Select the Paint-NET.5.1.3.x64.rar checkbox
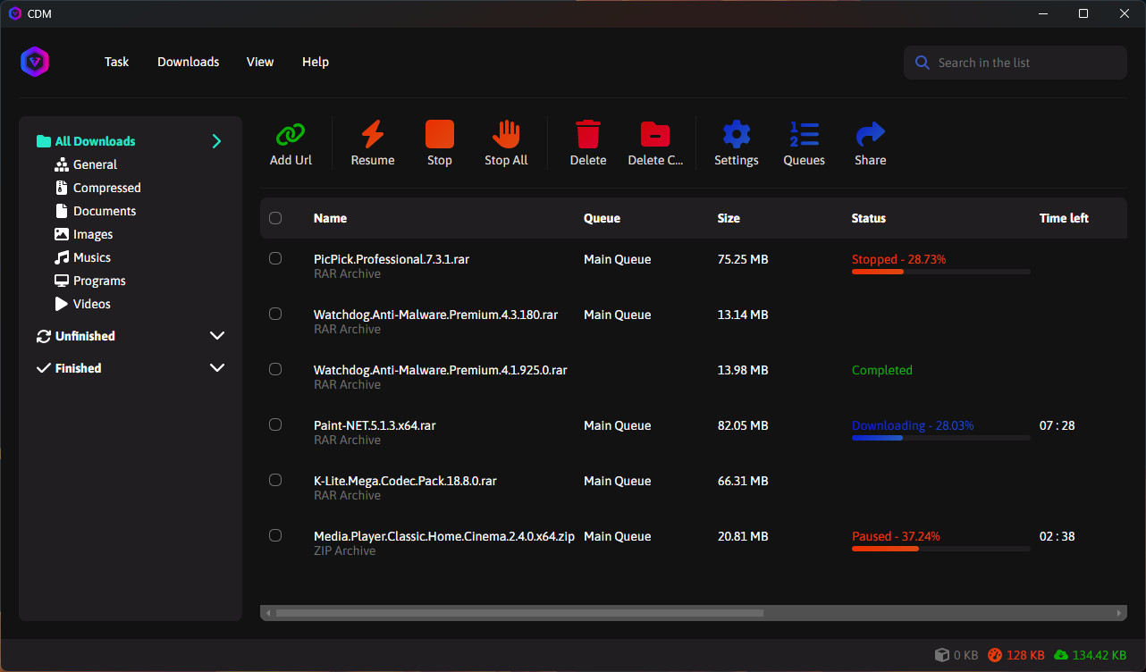Screen dimensions: 1146x672 275,424
